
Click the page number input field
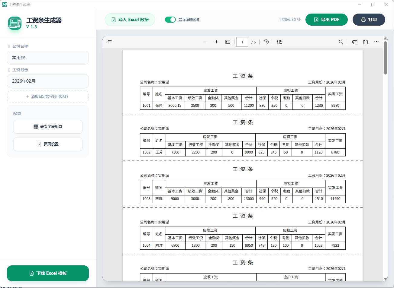(242, 42)
